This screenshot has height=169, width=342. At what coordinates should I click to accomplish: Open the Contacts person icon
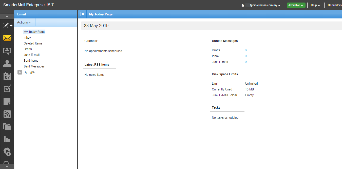7,63
